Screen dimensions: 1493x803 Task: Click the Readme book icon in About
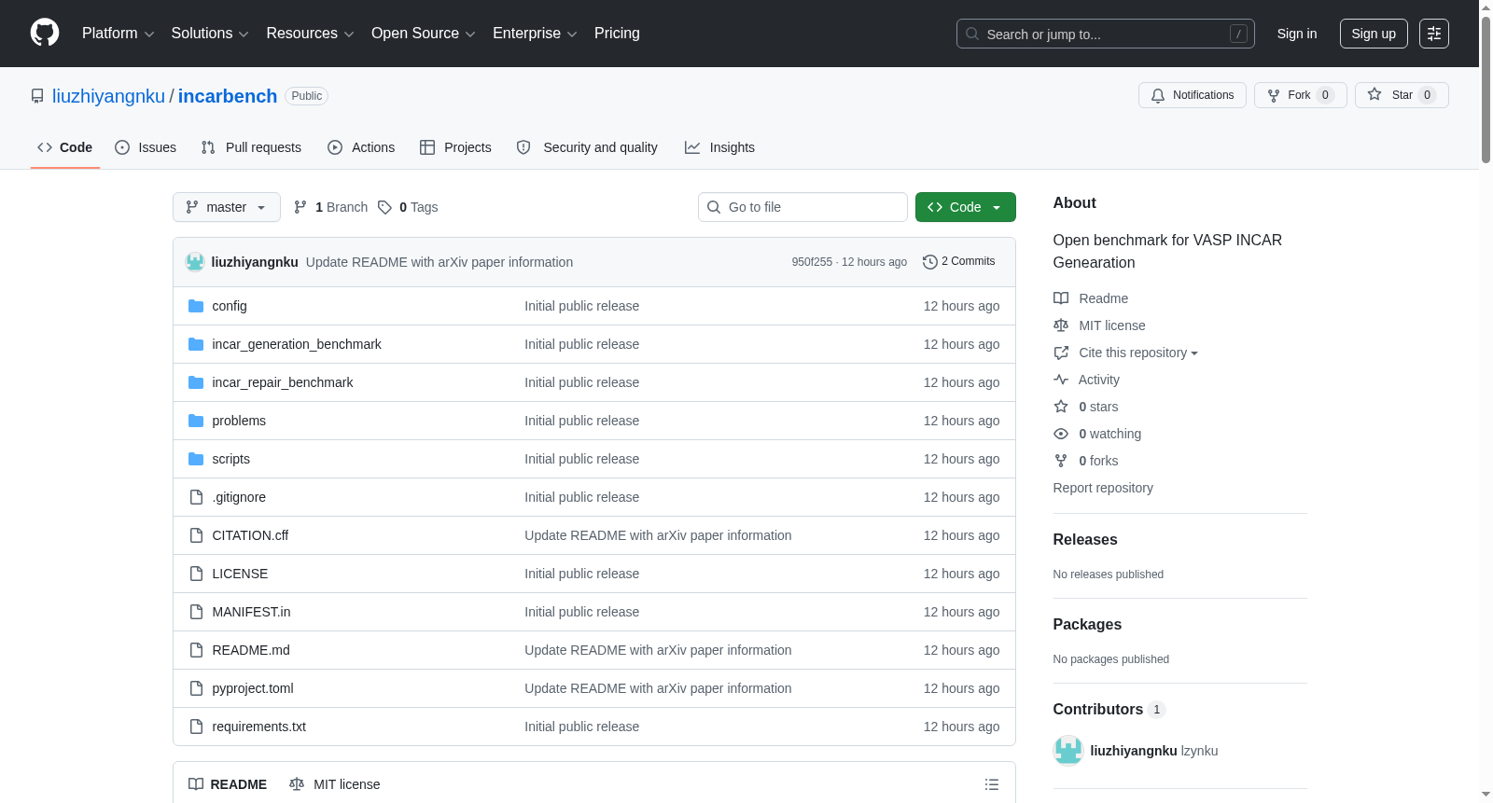1061,298
